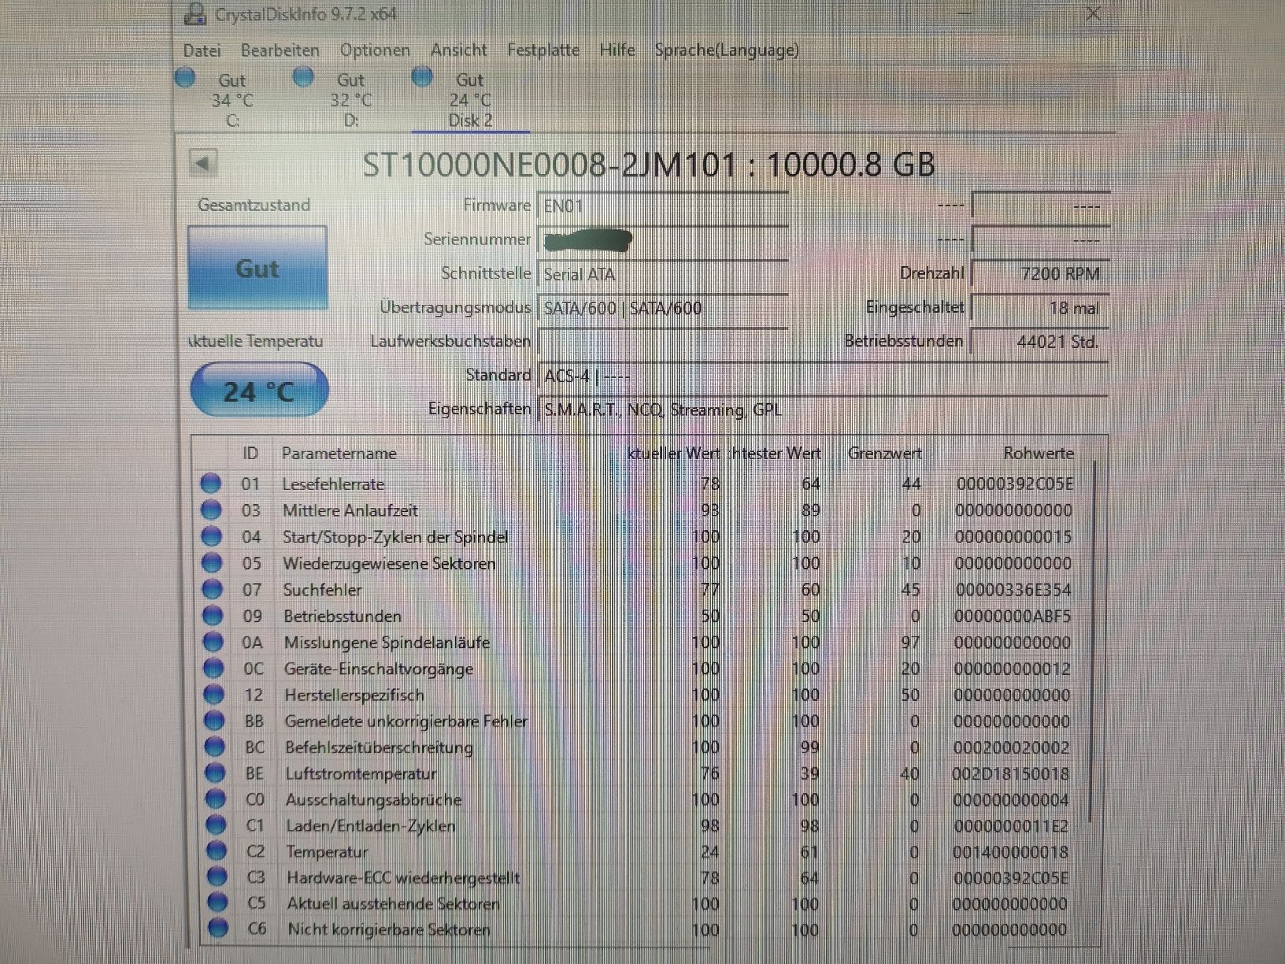The width and height of the screenshot is (1285, 964).
Task: Click the Übertragungsmodus SATA/600 field
Action: point(662,308)
